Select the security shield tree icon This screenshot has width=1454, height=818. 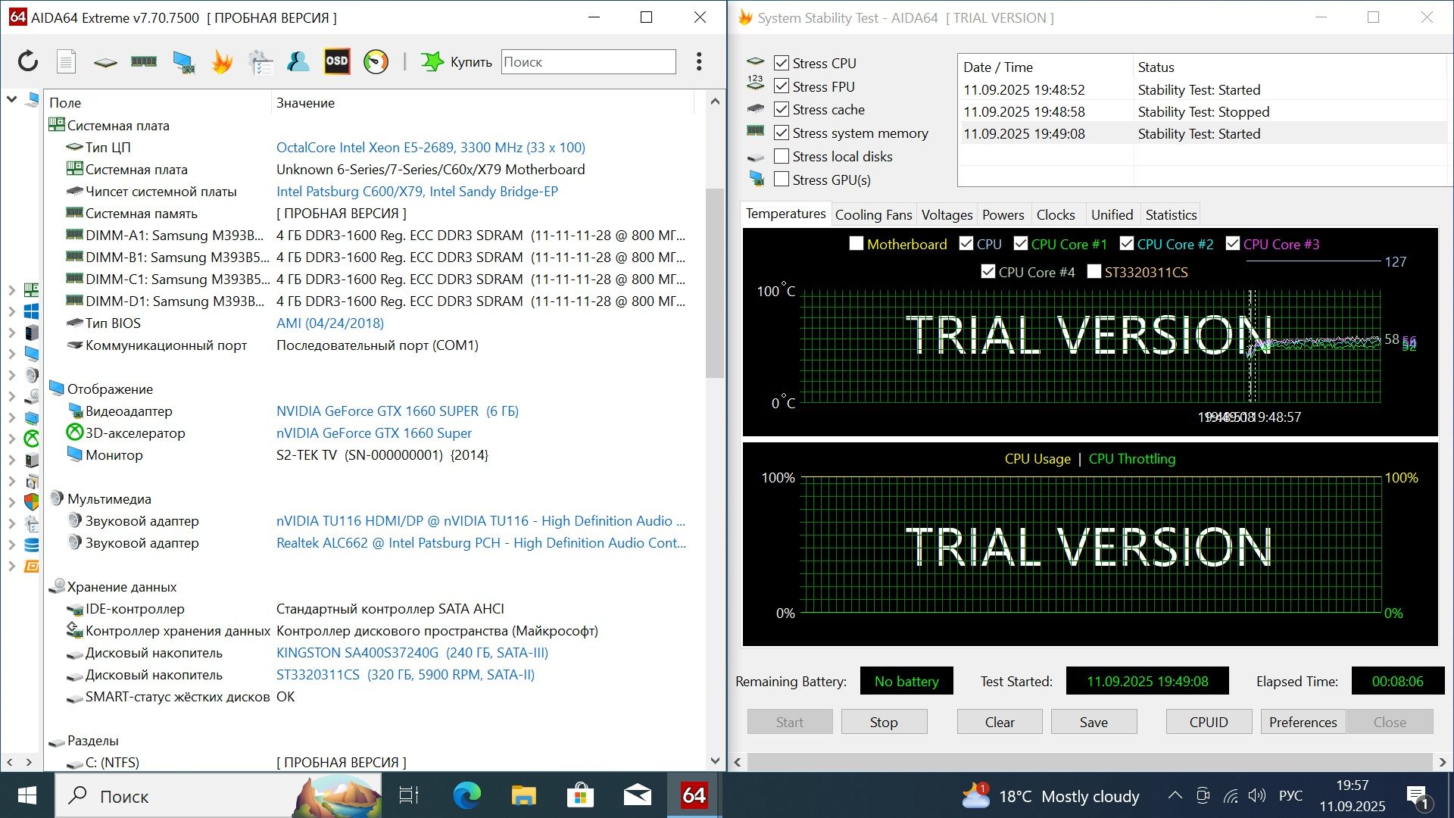pos(31,501)
